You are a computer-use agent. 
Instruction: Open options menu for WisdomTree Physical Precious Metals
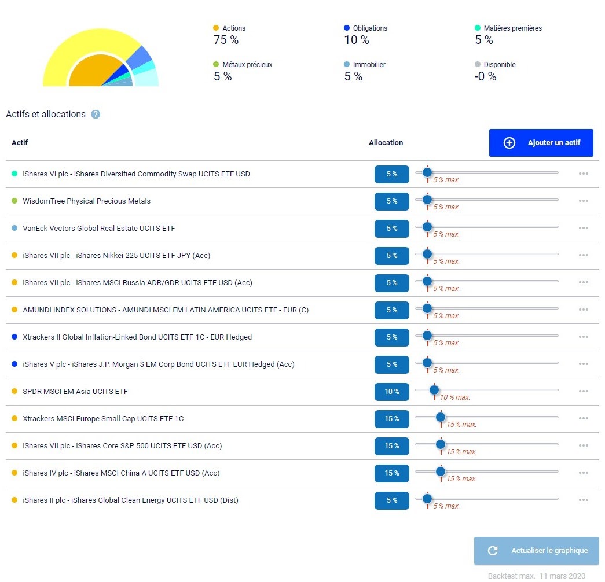[584, 201]
